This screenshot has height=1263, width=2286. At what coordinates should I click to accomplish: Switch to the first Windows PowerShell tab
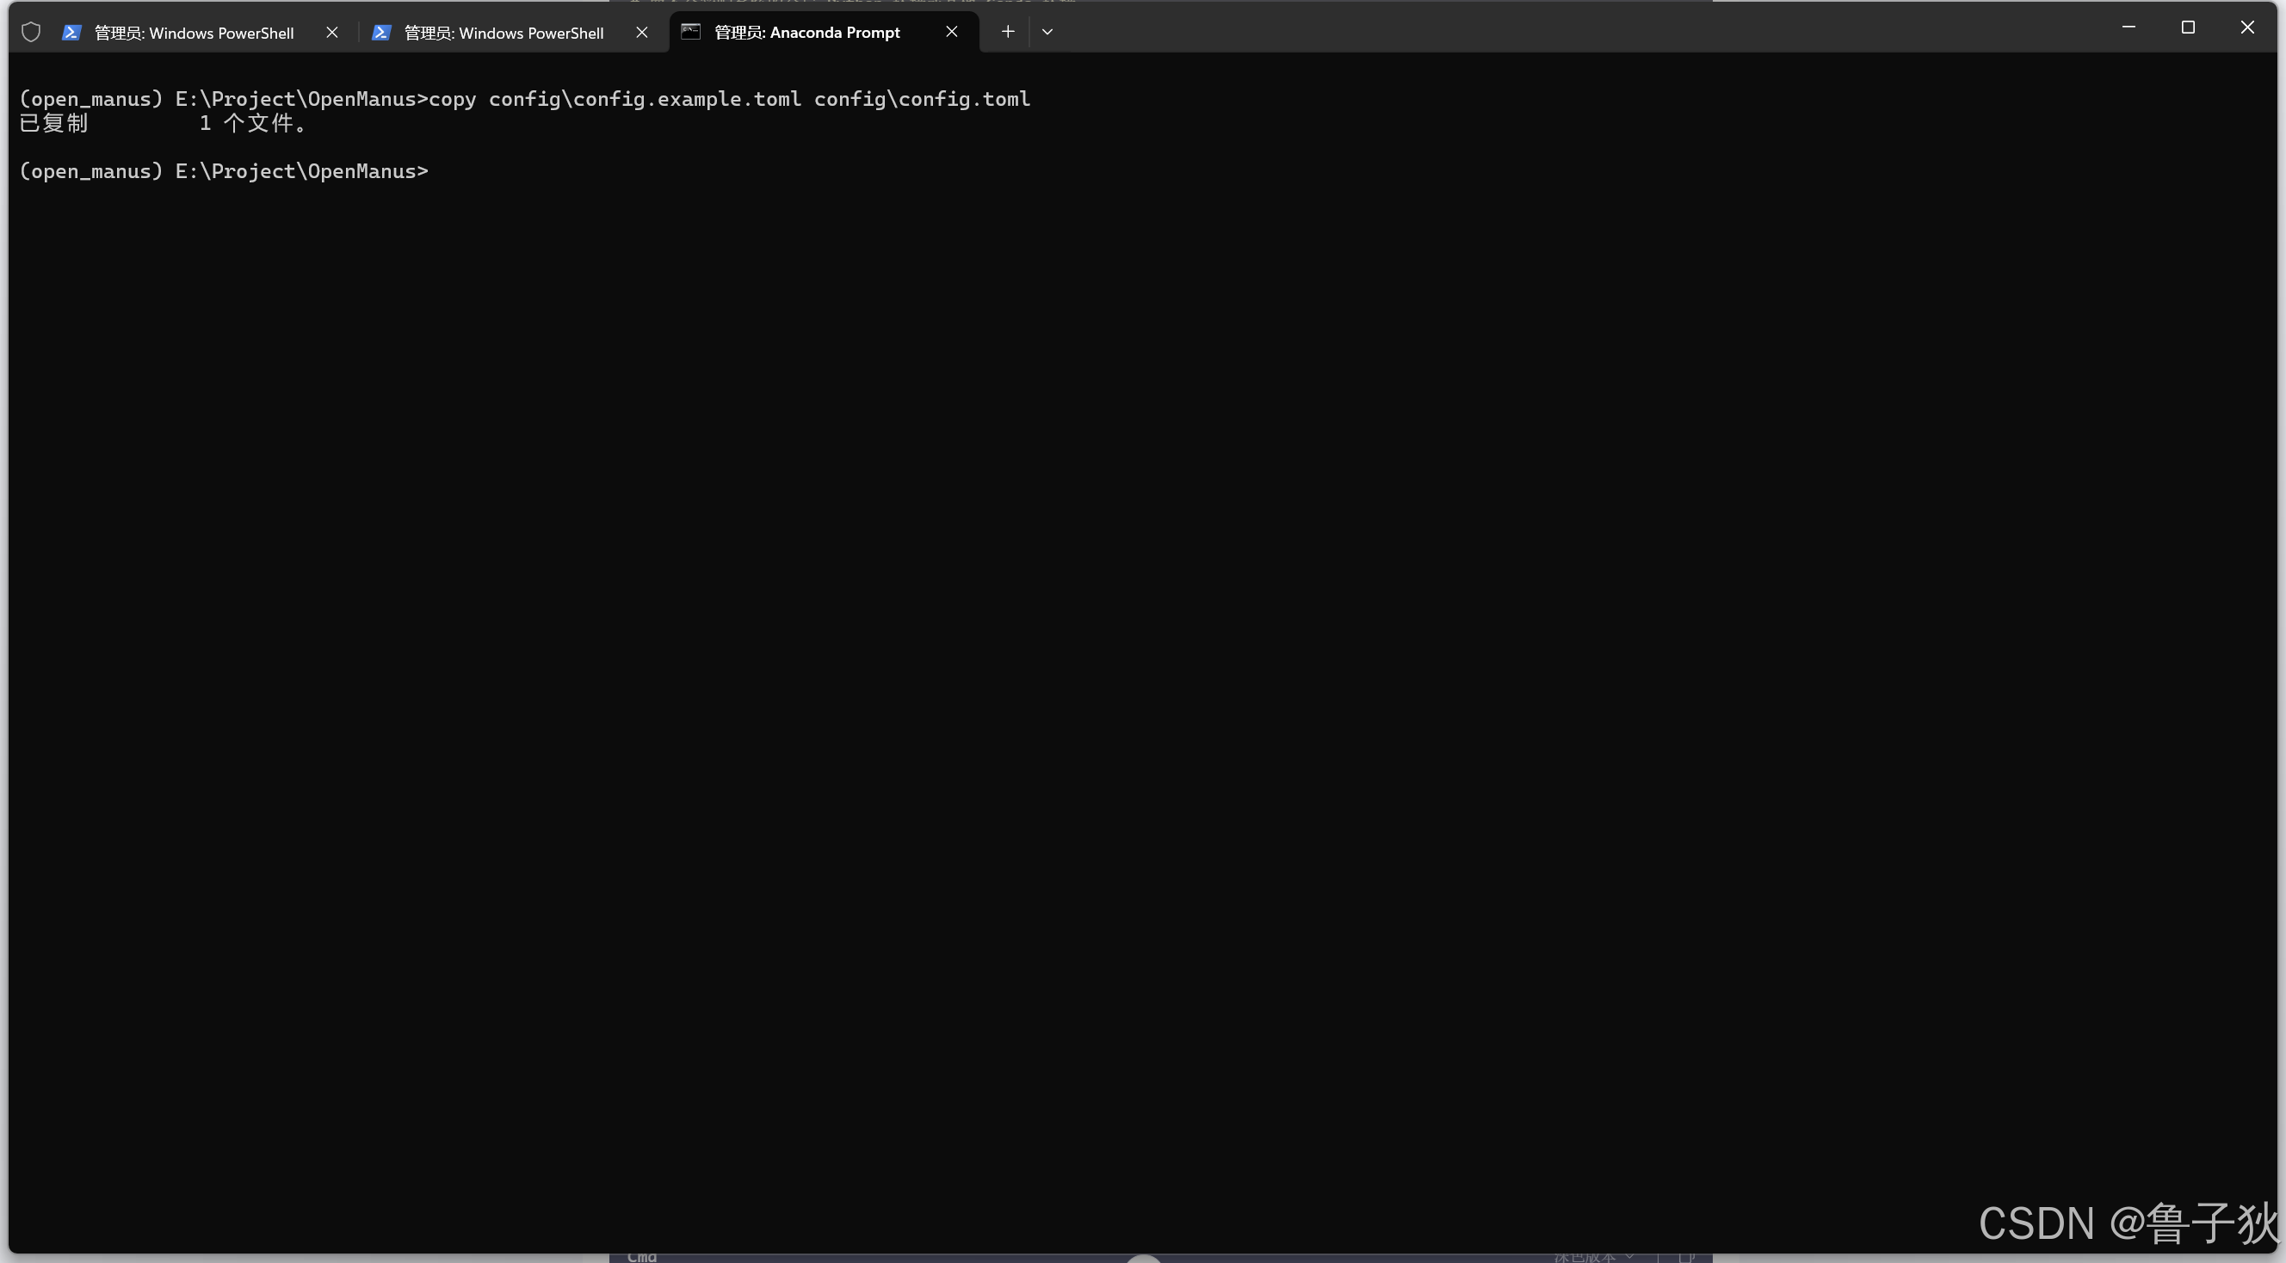194,33
